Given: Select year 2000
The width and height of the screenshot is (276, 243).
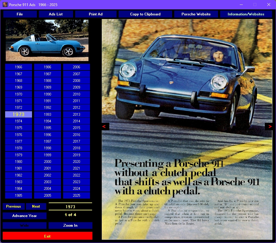Looking at the screenshot, I should [47, 162].
